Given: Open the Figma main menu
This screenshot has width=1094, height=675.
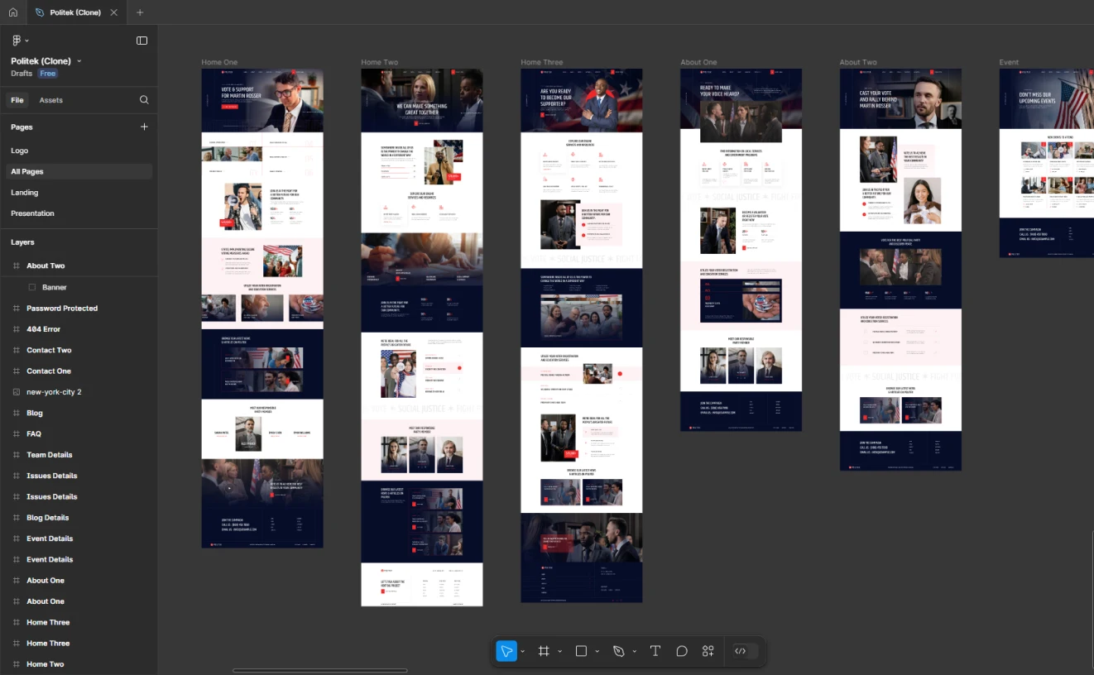Looking at the screenshot, I should point(18,40).
